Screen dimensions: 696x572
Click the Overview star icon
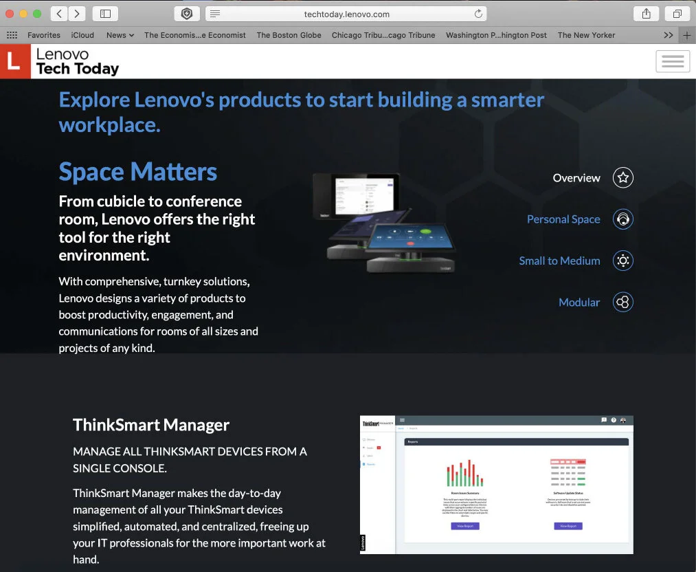point(622,177)
